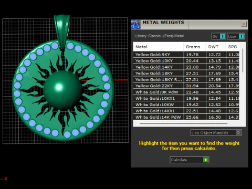Sort by the Grams column header

[x=195, y=47]
